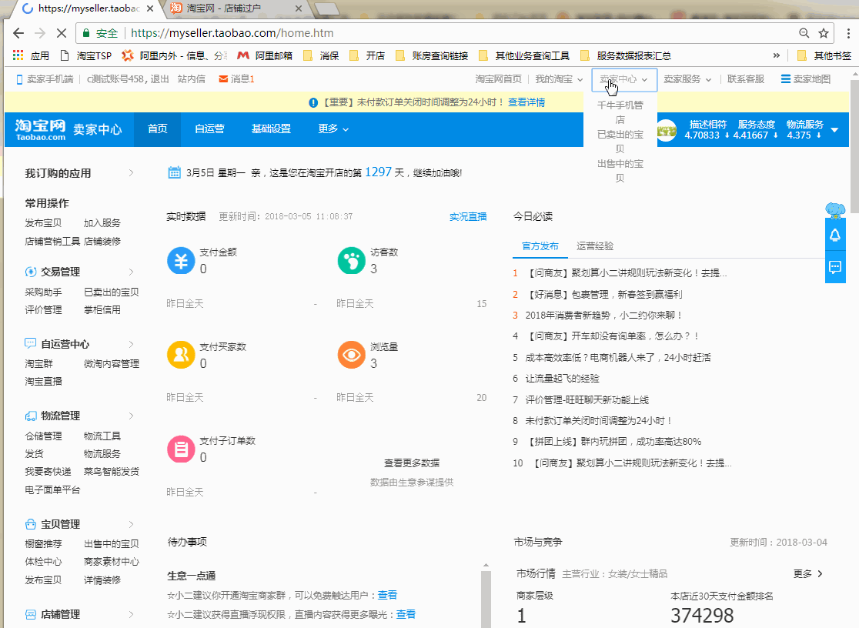Image resolution: width=859 pixels, height=628 pixels.
Task: Show more bookmarks with the double chevron
Action: (x=777, y=55)
